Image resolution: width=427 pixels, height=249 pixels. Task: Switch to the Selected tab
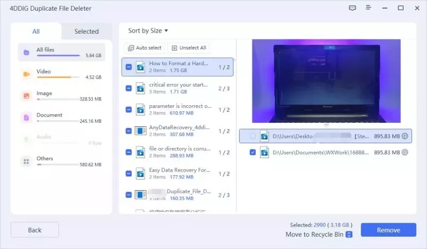pyautogui.click(x=86, y=32)
